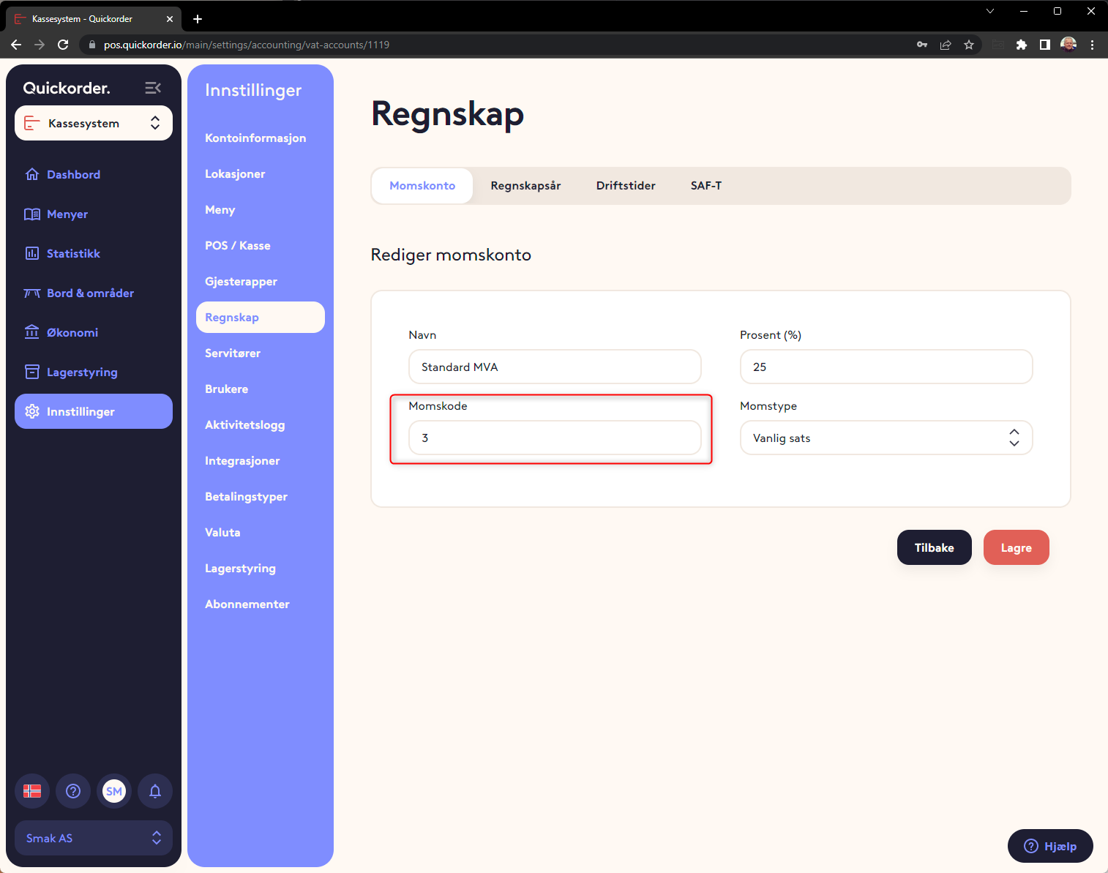Open Økonomi section in sidebar

click(x=72, y=332)
